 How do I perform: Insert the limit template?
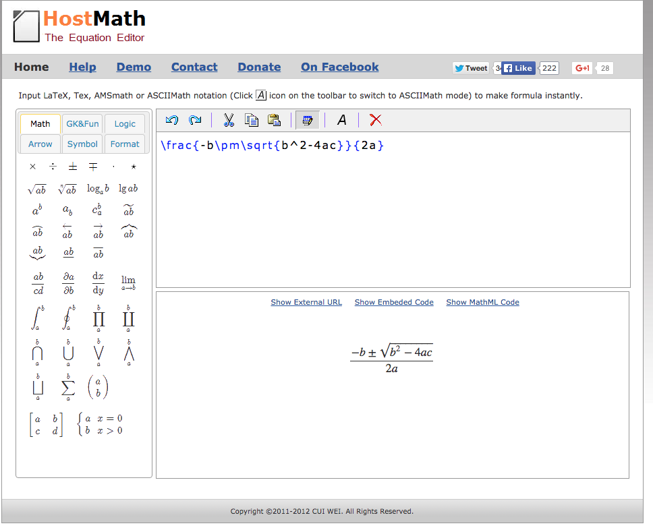tap(128, 282)
